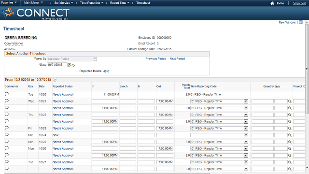Click the In field showing 11:00:00PM on Sun 10/25
The width and height of the screenshot is (309, 174).
105,142
